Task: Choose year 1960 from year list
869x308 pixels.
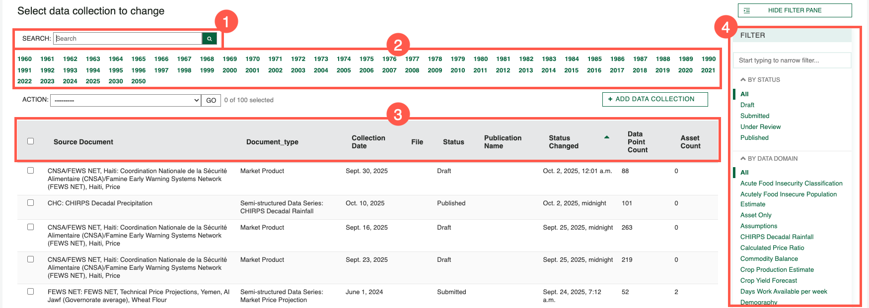Action: pos(24,59)
